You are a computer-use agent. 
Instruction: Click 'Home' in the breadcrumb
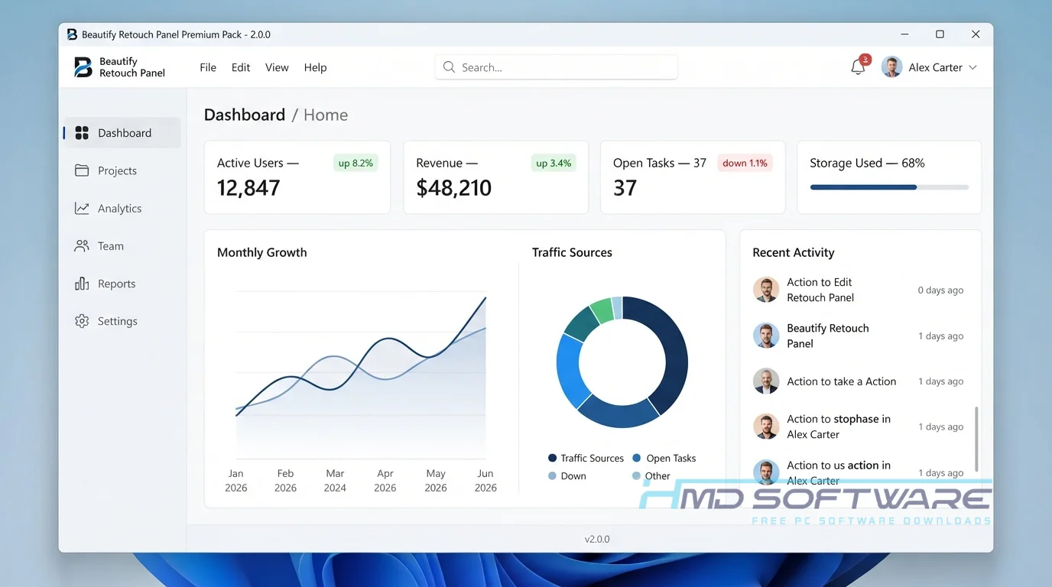point(326,115)
